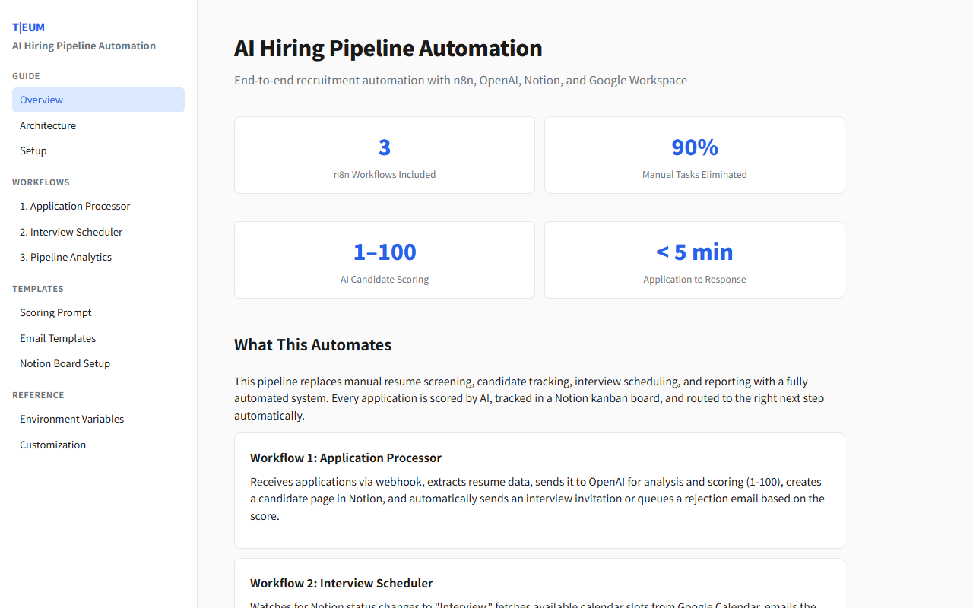This screenshot has height=608, width=973.
Task: Select Overview in the Guide sidebar
Action: (41, 100)
